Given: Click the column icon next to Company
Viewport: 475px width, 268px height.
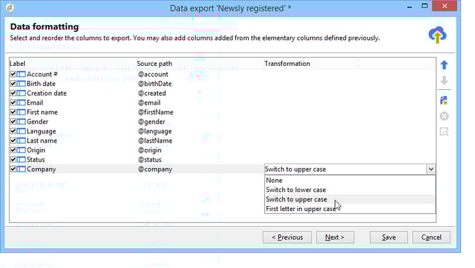Looking at the screenshot, I should click(x=21, y=169).
